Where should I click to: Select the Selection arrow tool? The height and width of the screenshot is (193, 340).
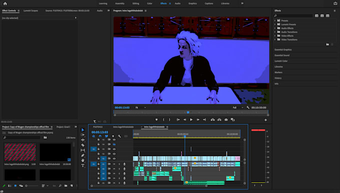[x=83, y=130]
